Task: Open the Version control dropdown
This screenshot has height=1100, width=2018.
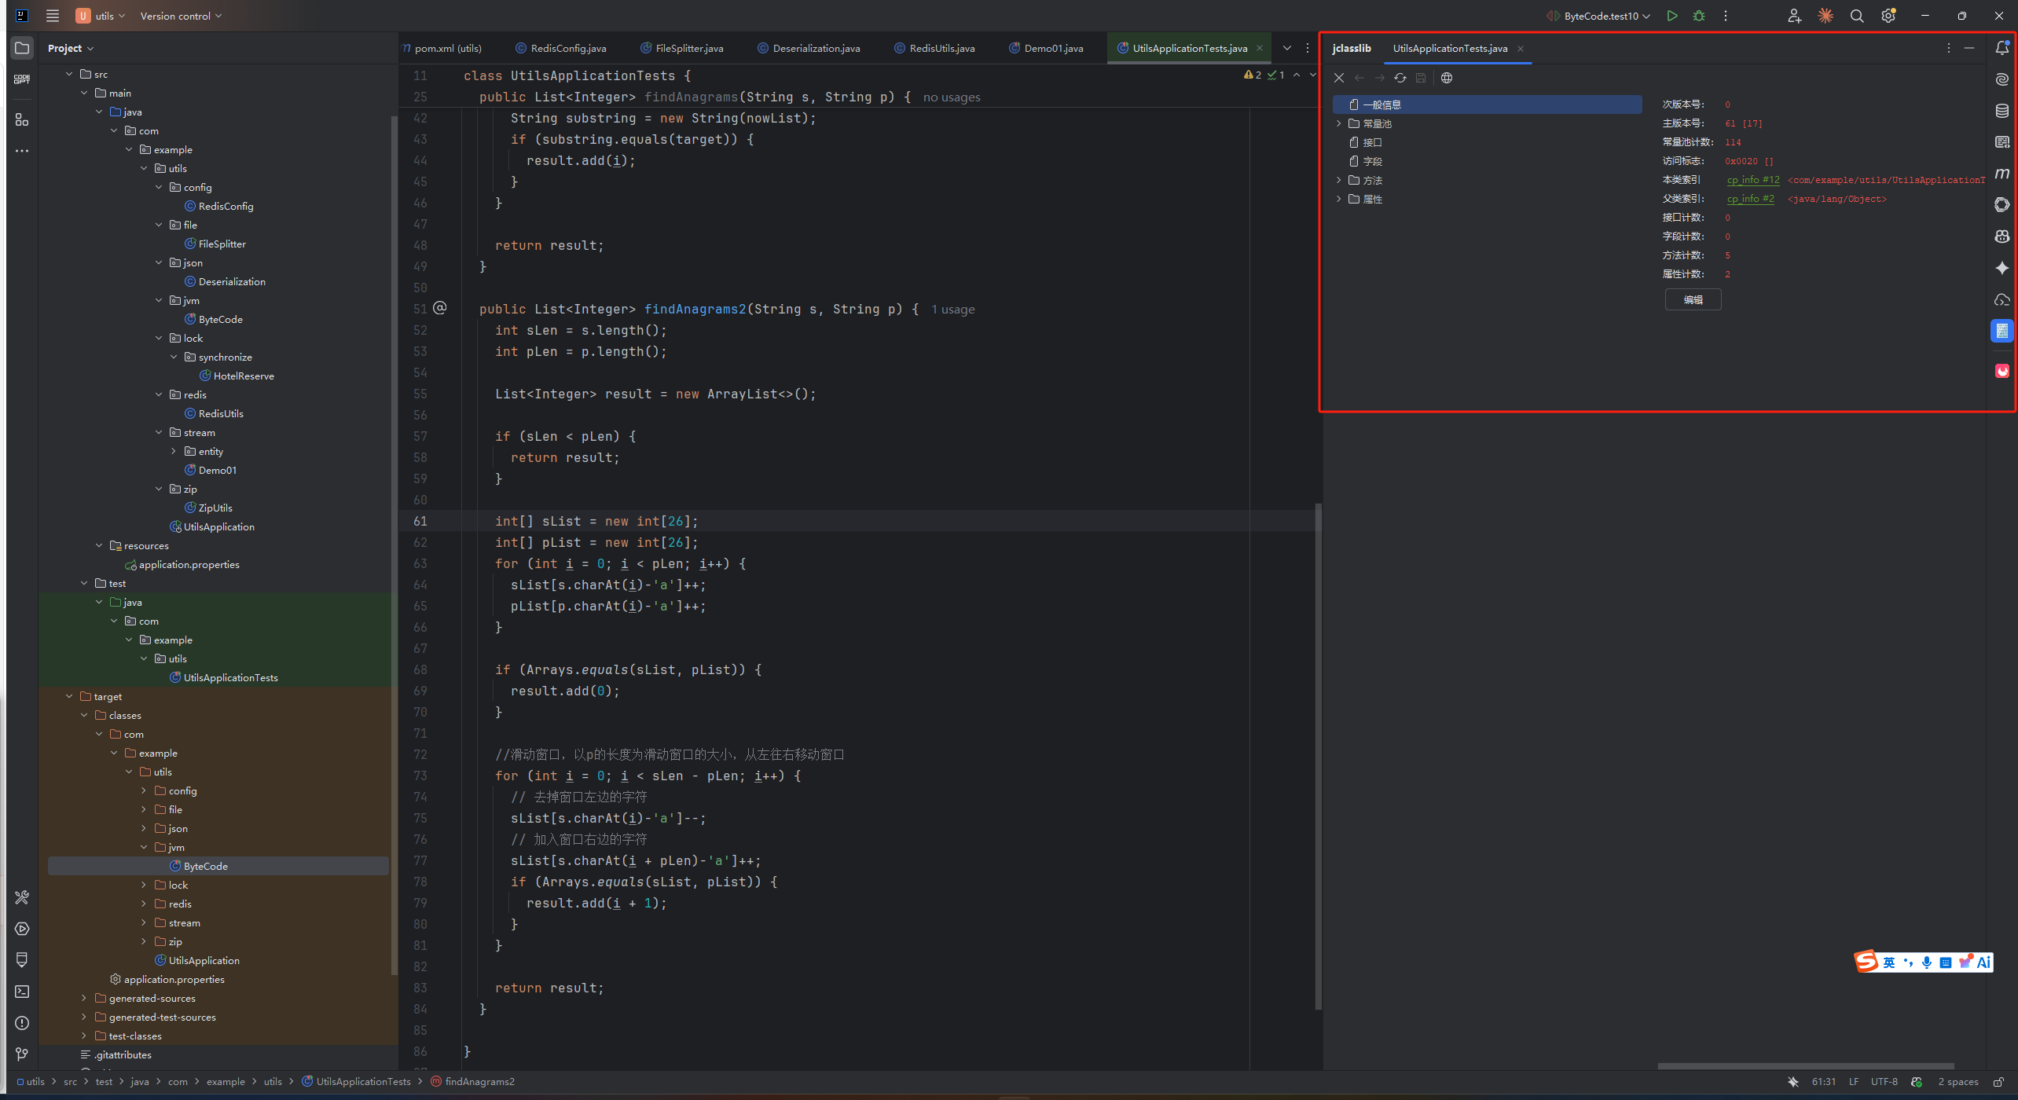Action: point(181,16)
